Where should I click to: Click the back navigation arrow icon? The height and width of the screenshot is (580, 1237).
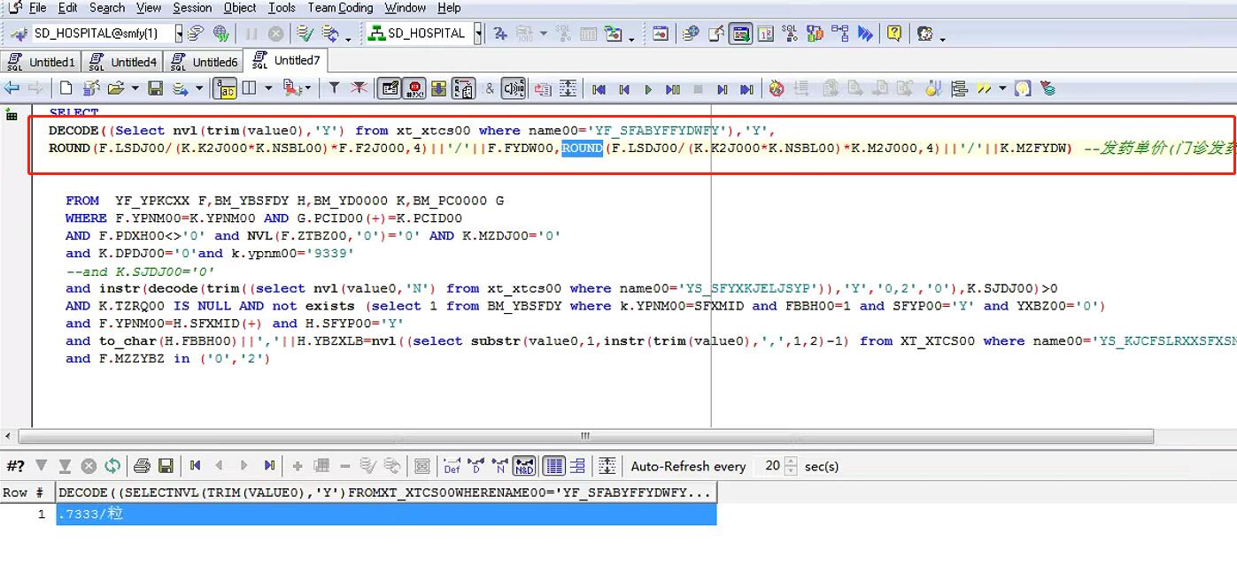[x=12, y=88]
